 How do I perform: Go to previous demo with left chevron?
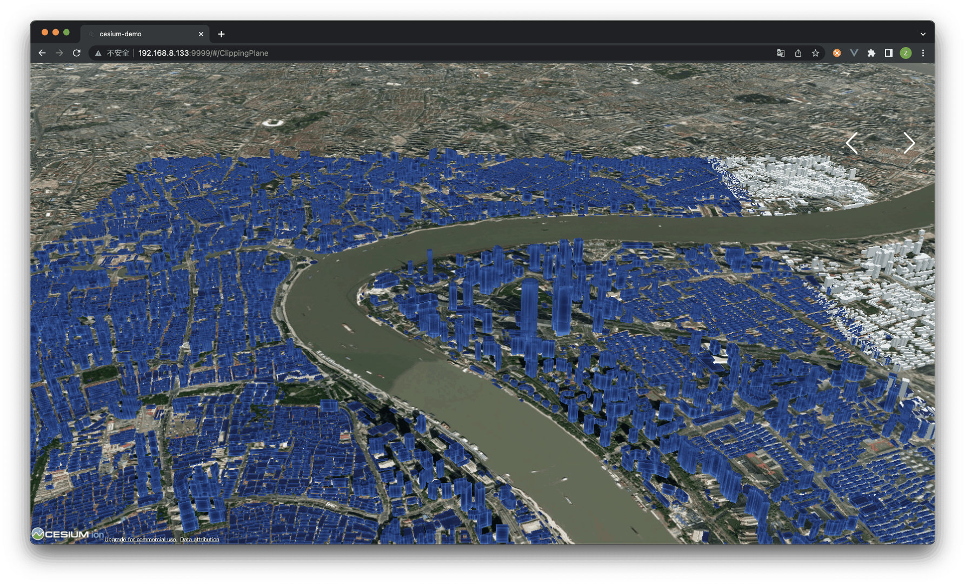(853, 143)
